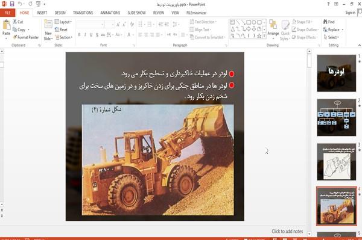The width and height of the screenshot is (362, 240).
Task: Open the Layout dropdown
Action: click(63, 22)
